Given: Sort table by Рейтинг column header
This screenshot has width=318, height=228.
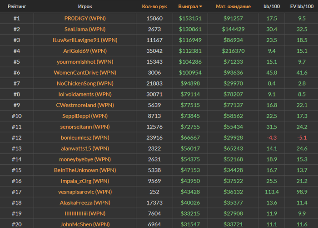Looking at the screenshot, I should click(16, 6).
